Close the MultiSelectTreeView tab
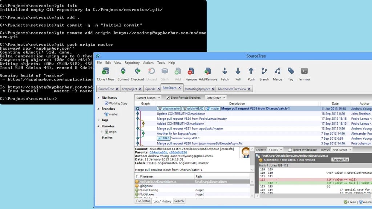This screenshot has width=372, height=209. click(x=249, y=89)
